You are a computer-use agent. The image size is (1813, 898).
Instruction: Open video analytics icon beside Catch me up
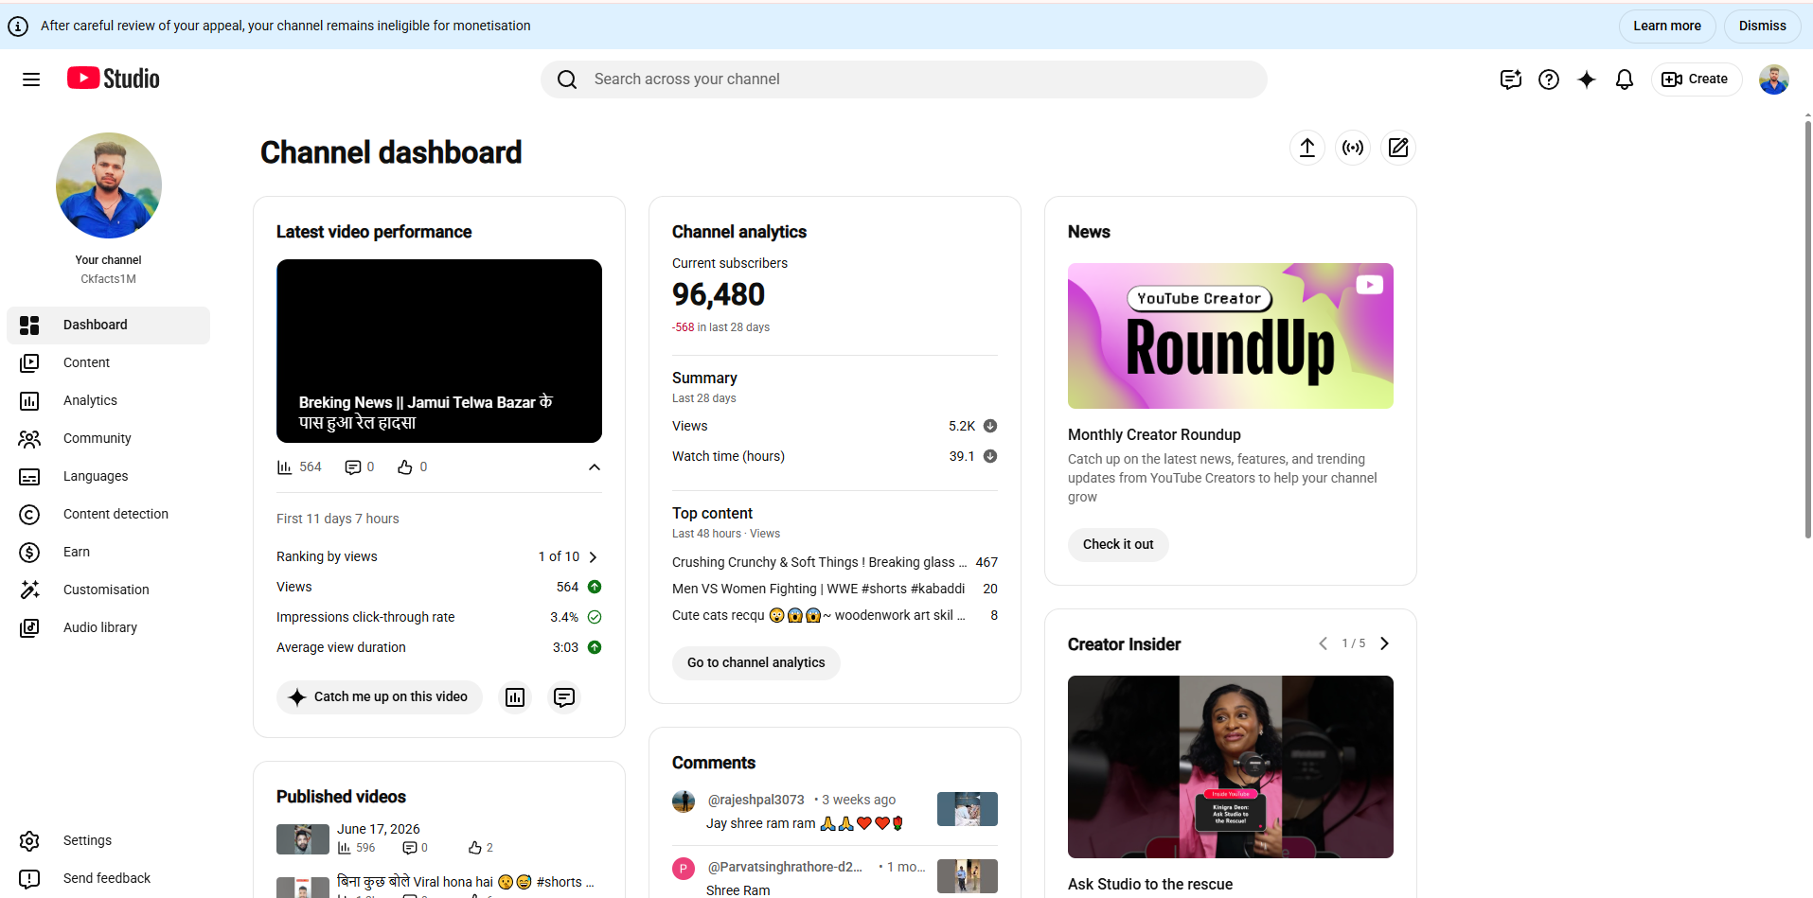coord(515,697)
